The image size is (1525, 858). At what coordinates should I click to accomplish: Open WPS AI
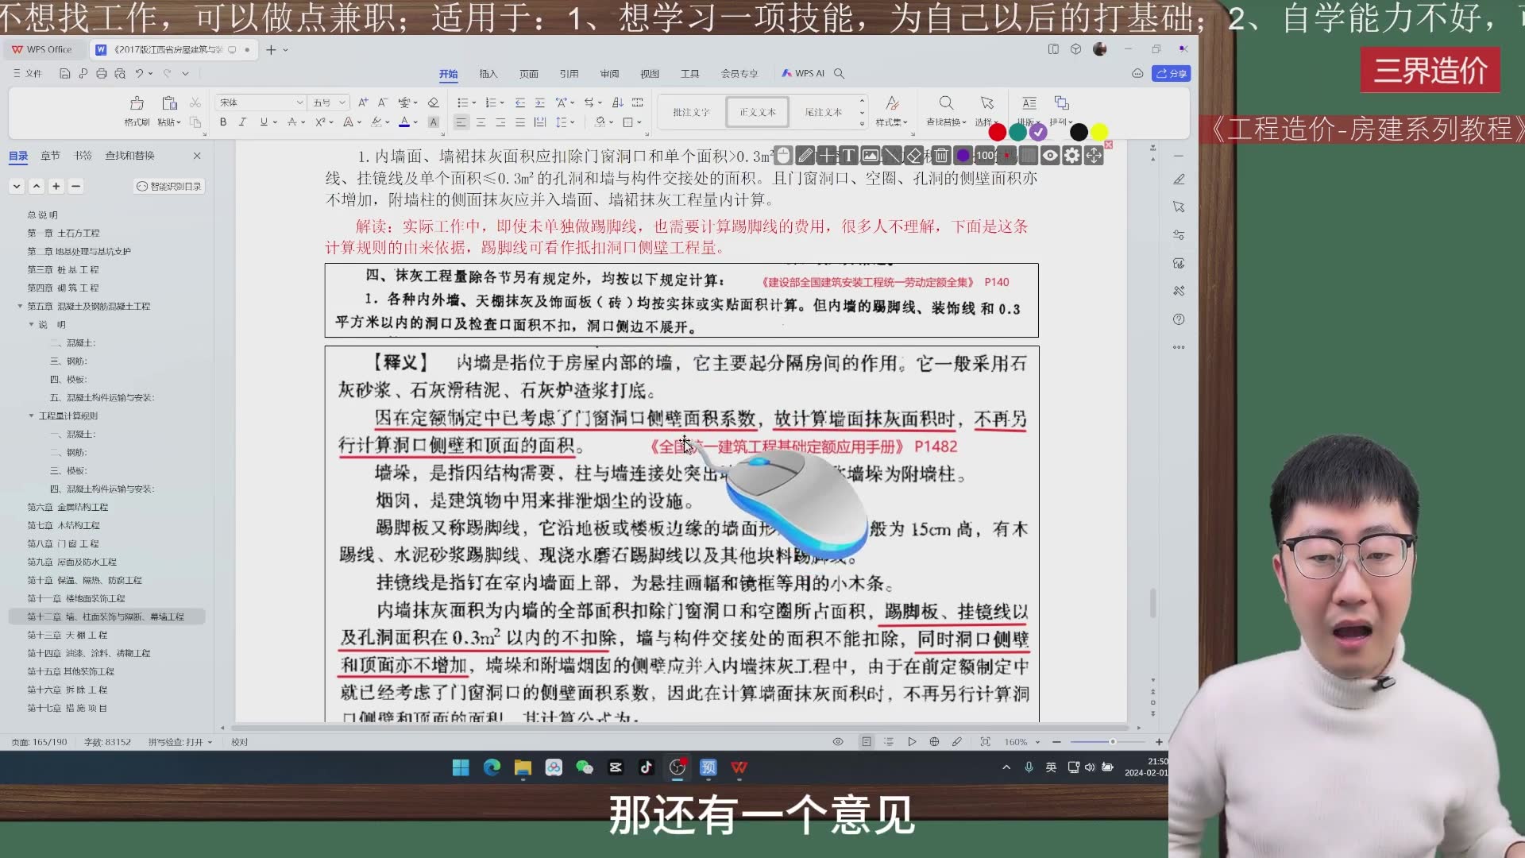click(x=803, y=73)
